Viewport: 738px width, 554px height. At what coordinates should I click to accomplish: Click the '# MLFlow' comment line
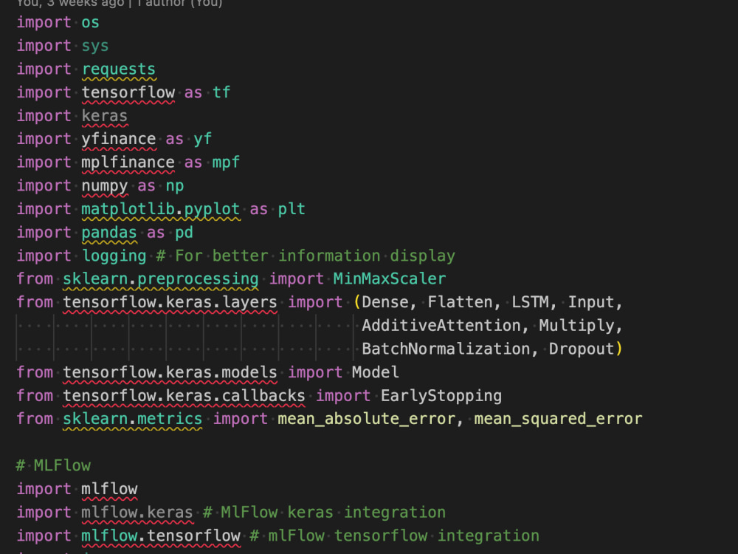[53, 466]
